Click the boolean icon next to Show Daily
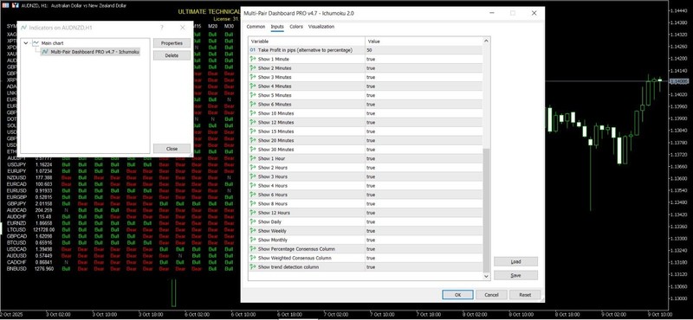The width and height of the screenshot is (693, 320). point(253,222)
